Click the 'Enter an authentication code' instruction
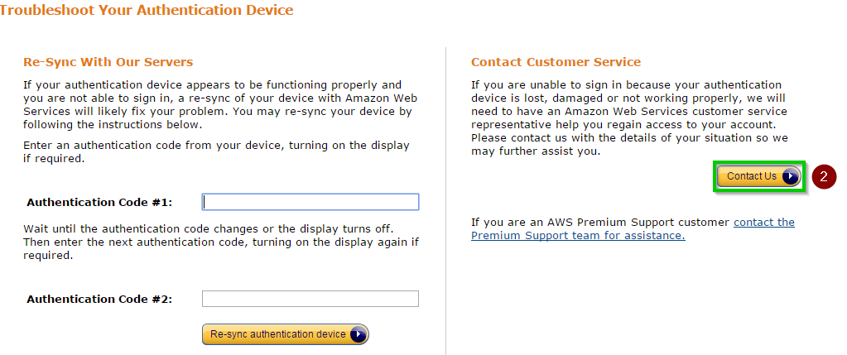The width and height of the screenshot is (847, 355). [x=217, y=152]
